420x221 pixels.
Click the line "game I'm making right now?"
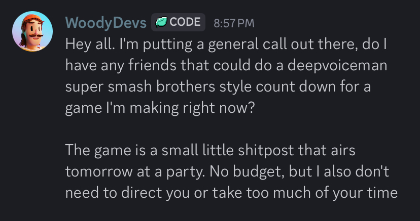coord(159,107)
